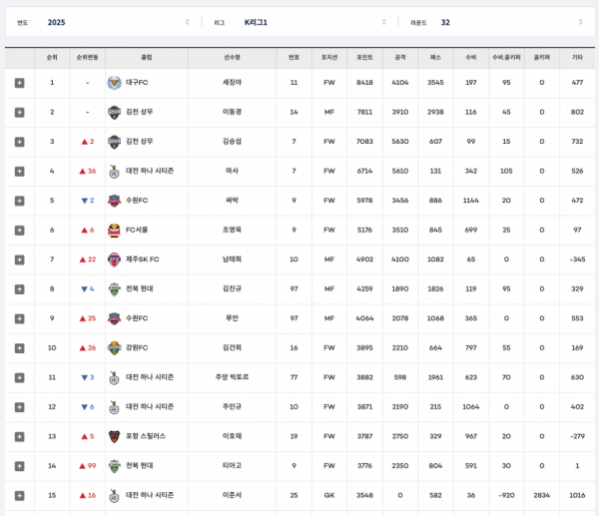
Task: Expand the row details for 남태희
Action: [19, 259]
